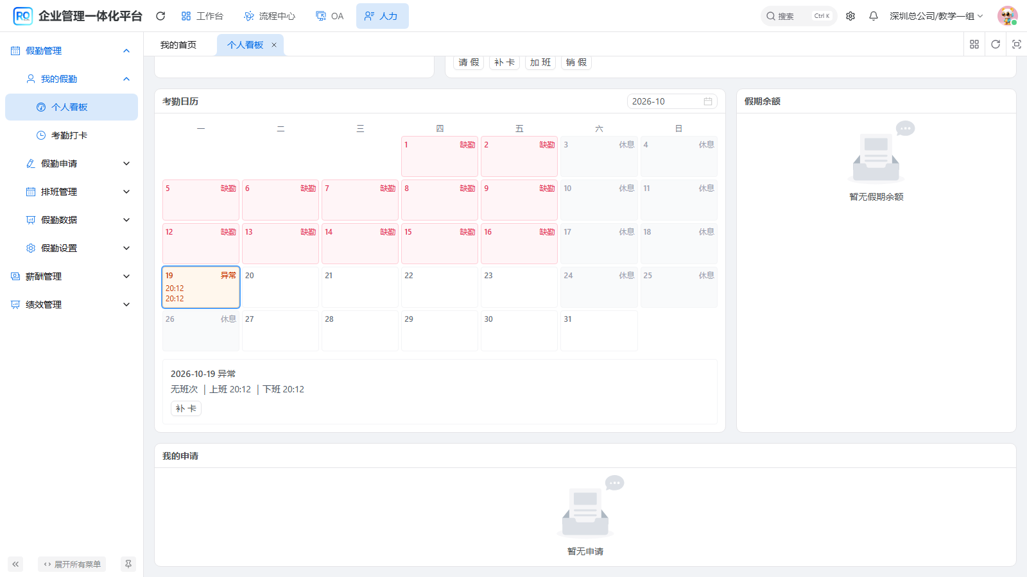Select 个人看板 sidebar item
Image resolution: width=1027 pixels, height=577 pixels.
pyautogui.click(x=71, y=107)
